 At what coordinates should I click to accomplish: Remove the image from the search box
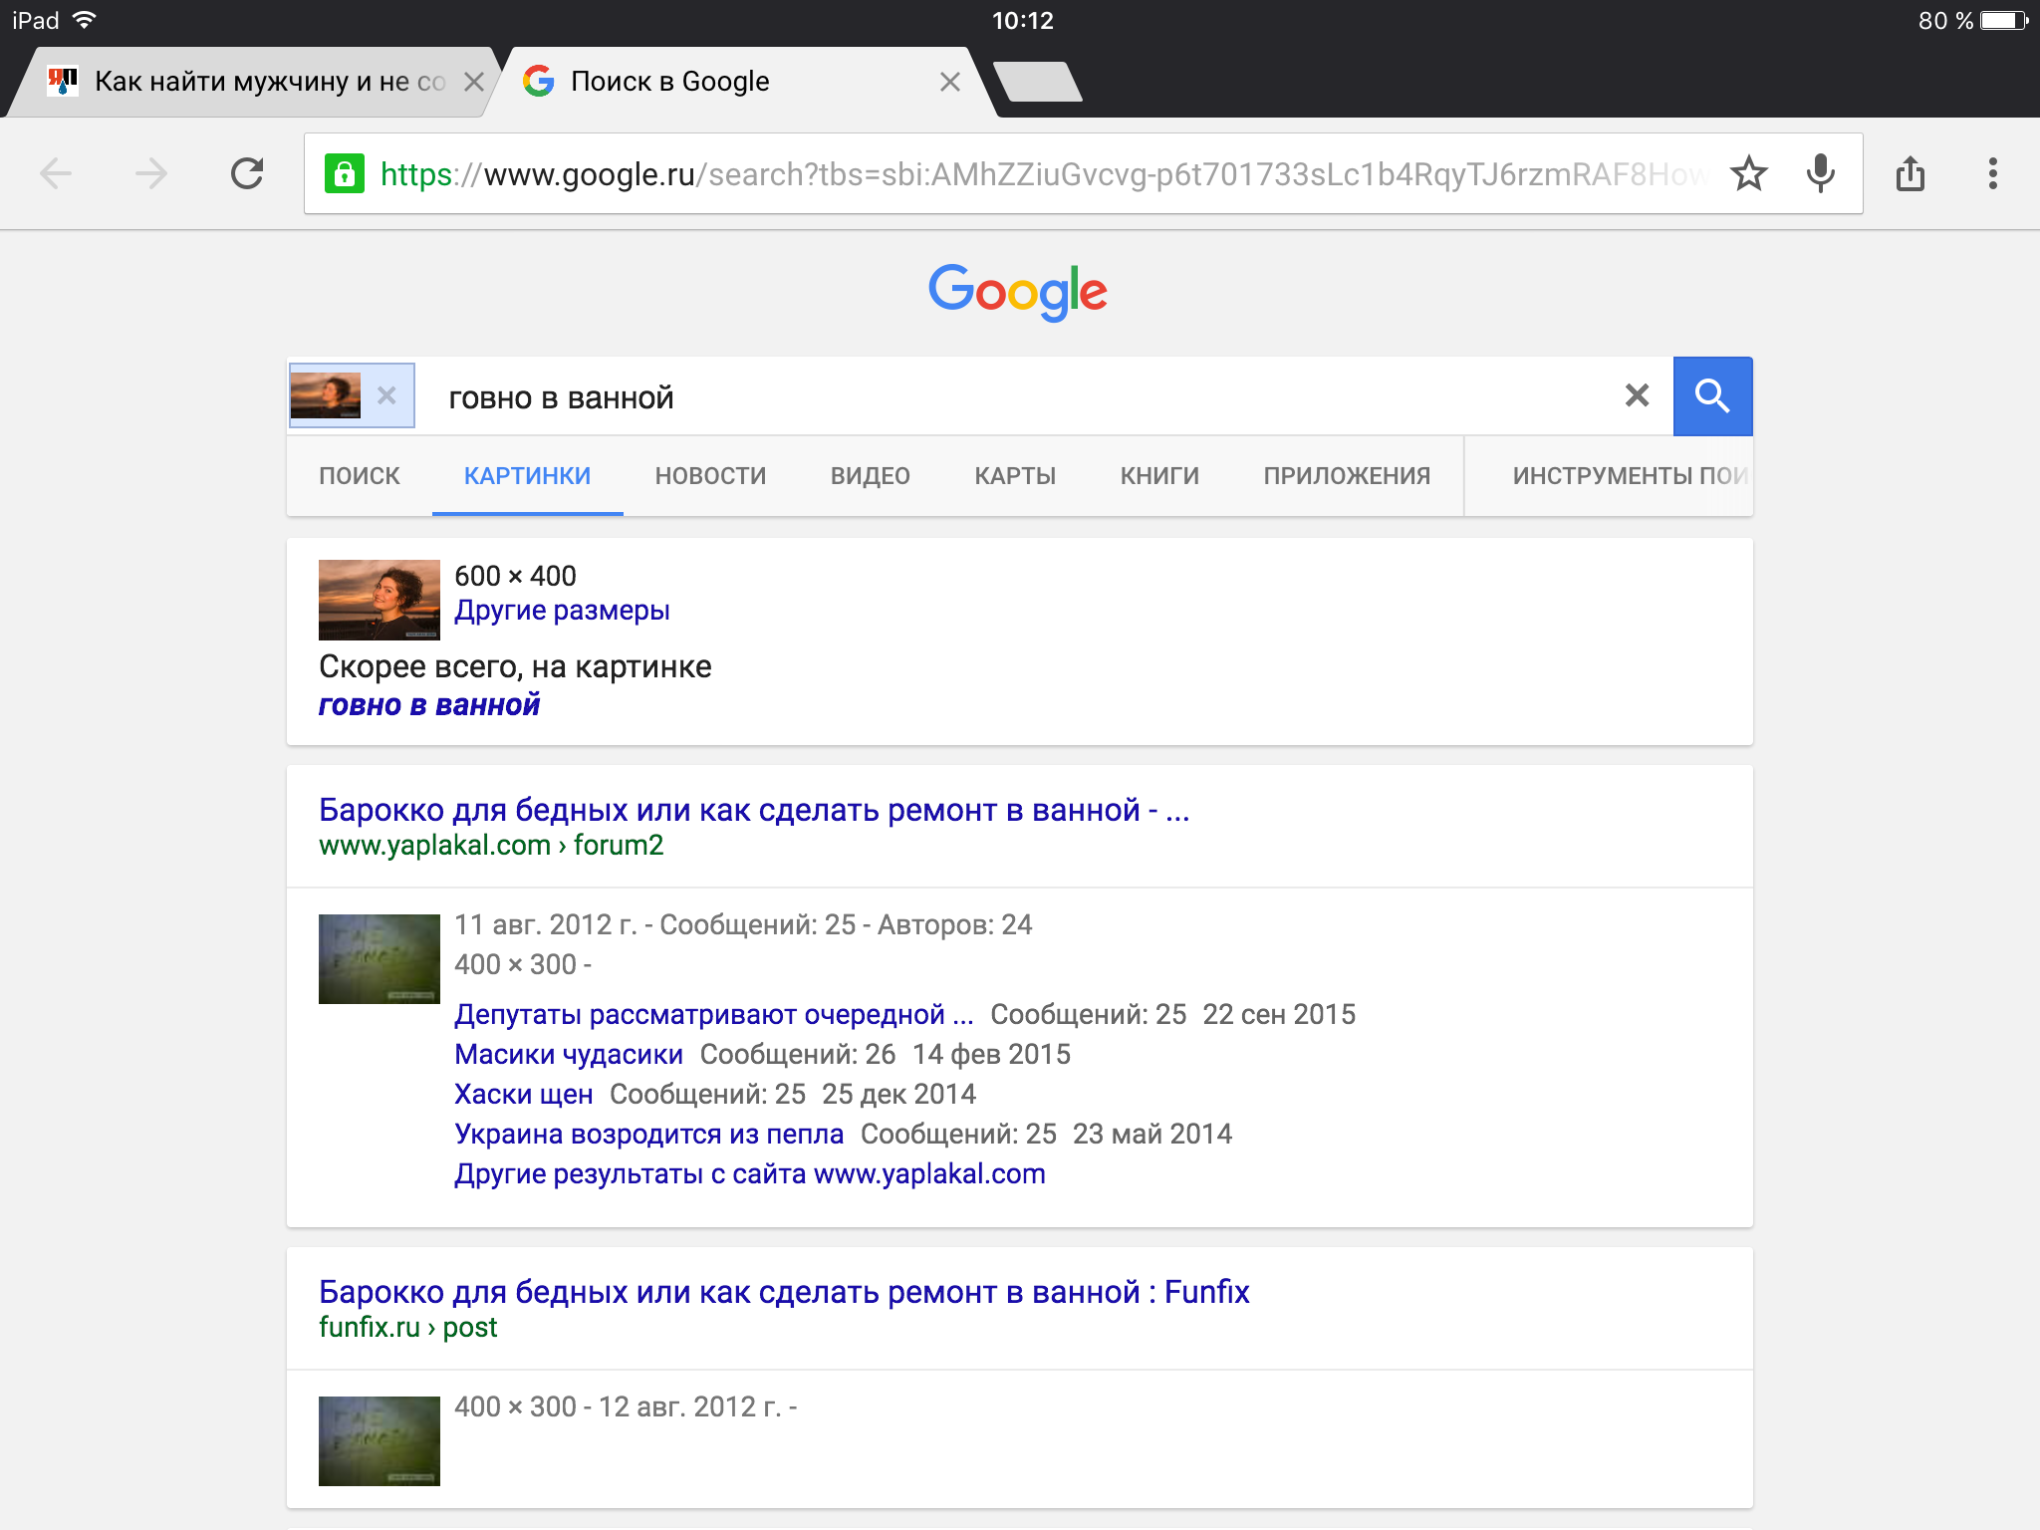(x=386, y=396)
